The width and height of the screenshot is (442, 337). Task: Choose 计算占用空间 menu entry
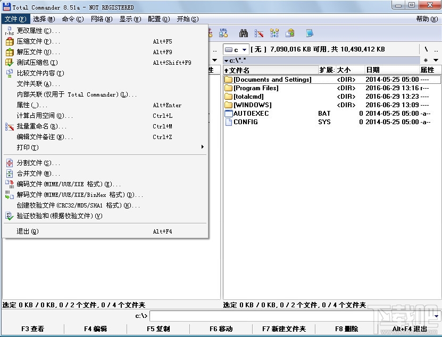point(105,116)
